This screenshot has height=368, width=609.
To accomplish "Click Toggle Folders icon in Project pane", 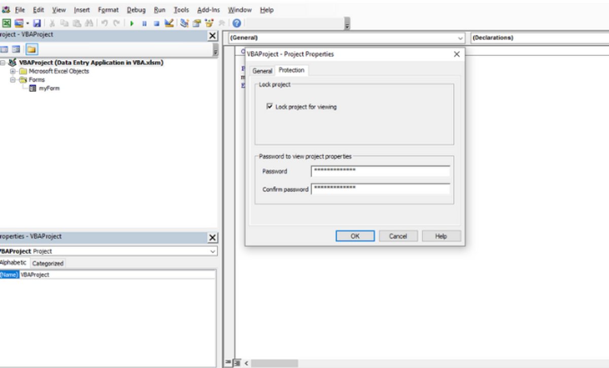I will coord(31,49).
